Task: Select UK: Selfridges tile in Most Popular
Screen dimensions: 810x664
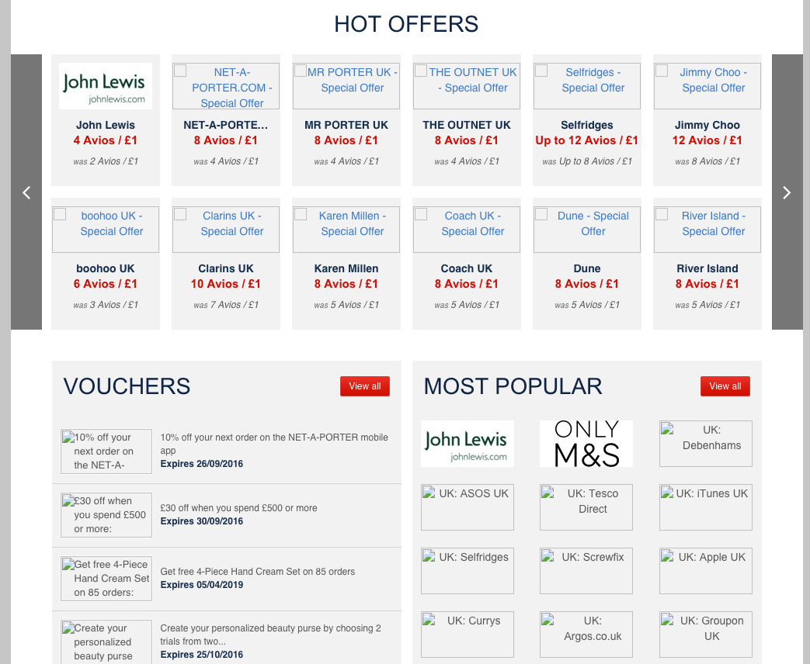Action: [x=468, y=571]
